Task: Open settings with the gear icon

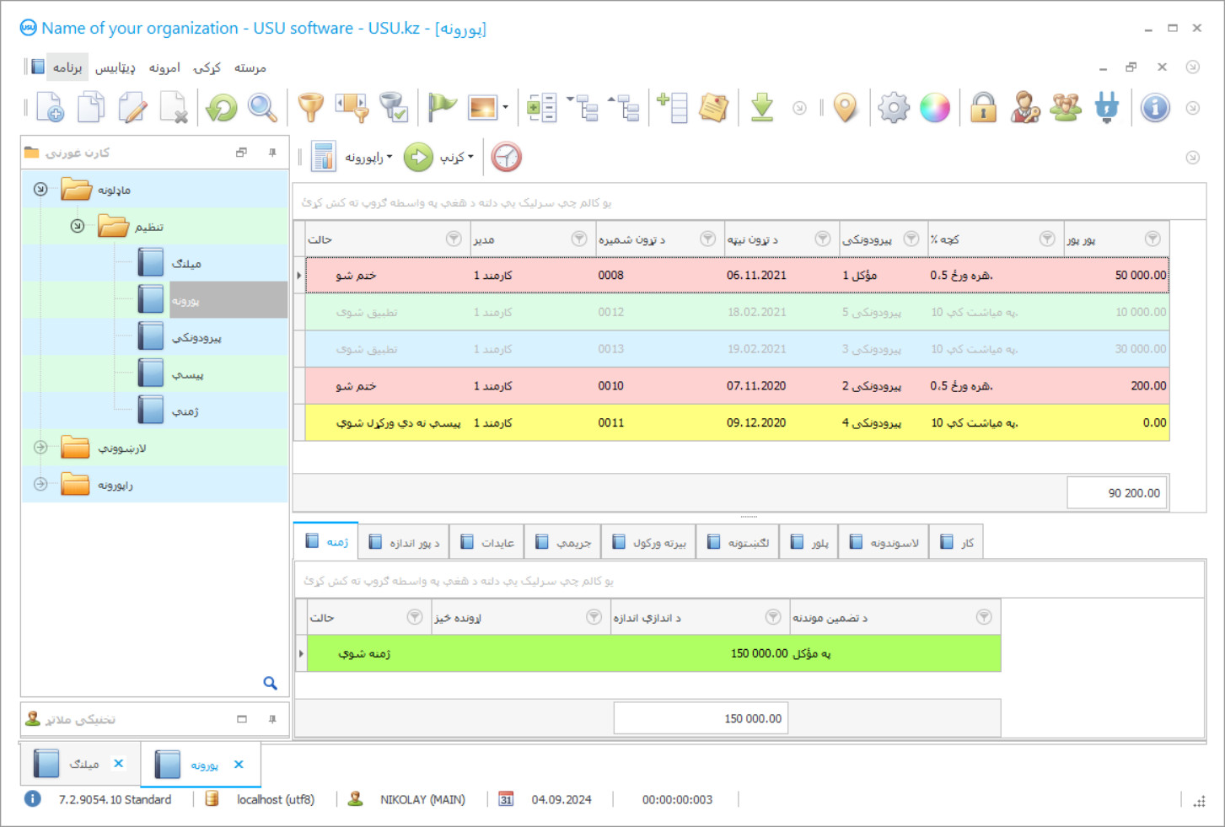Action: pyautogui.click(x=893, y=108)
